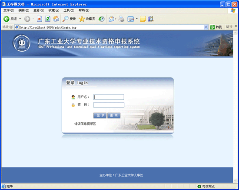Viewport: 239px width, 190px height.
Task: Click the user avatar icon beside 用户名
Action: tap(73, 97)
